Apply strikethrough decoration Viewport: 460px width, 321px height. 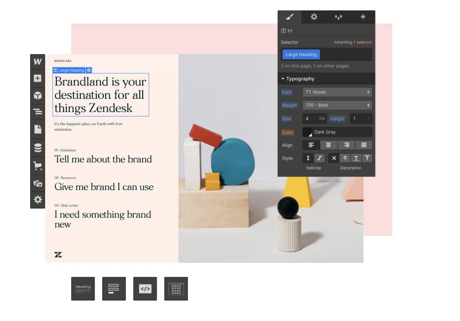(345, 158)
